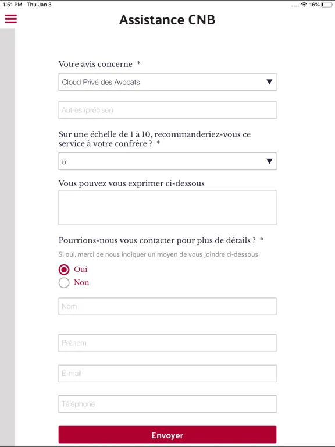Tap the battery indicator icon

coord(326,5)
